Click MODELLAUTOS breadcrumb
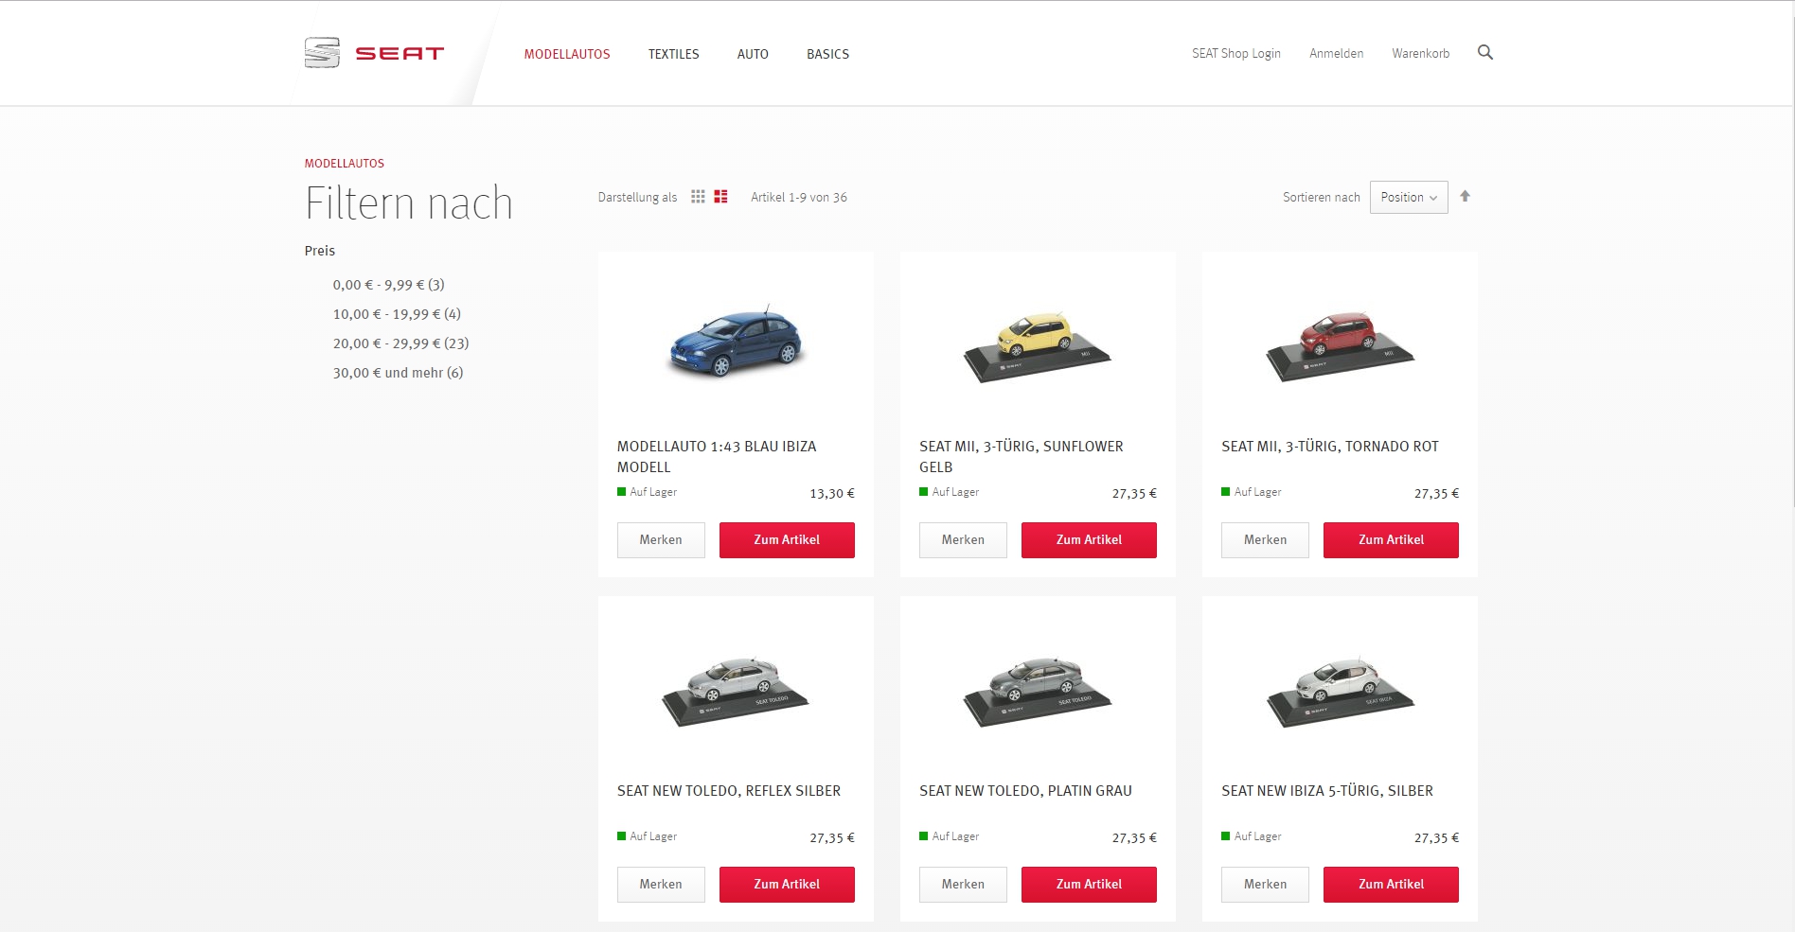Viewport: 1795px width, 932px height. click(344, 164)
